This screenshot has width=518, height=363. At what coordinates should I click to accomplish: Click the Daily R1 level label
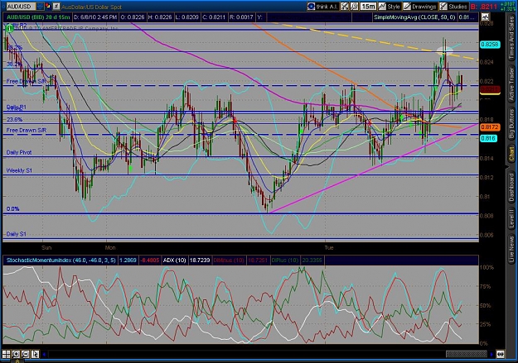point(17,107)
